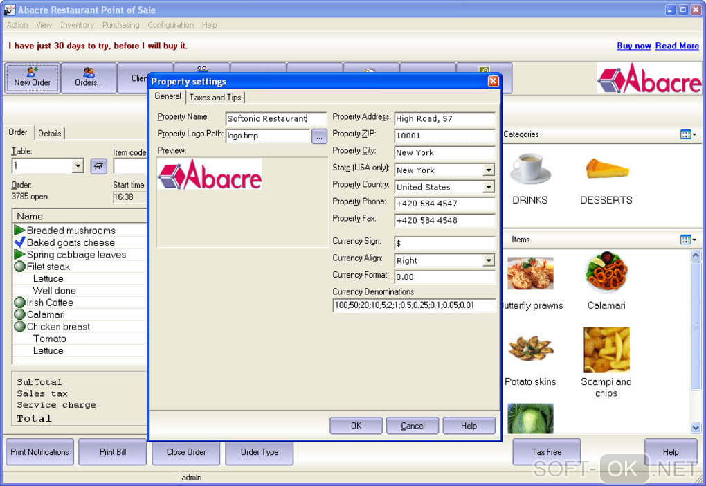706x486 pixels.
Task: Open the Read More link
Action: click(677, 46)
